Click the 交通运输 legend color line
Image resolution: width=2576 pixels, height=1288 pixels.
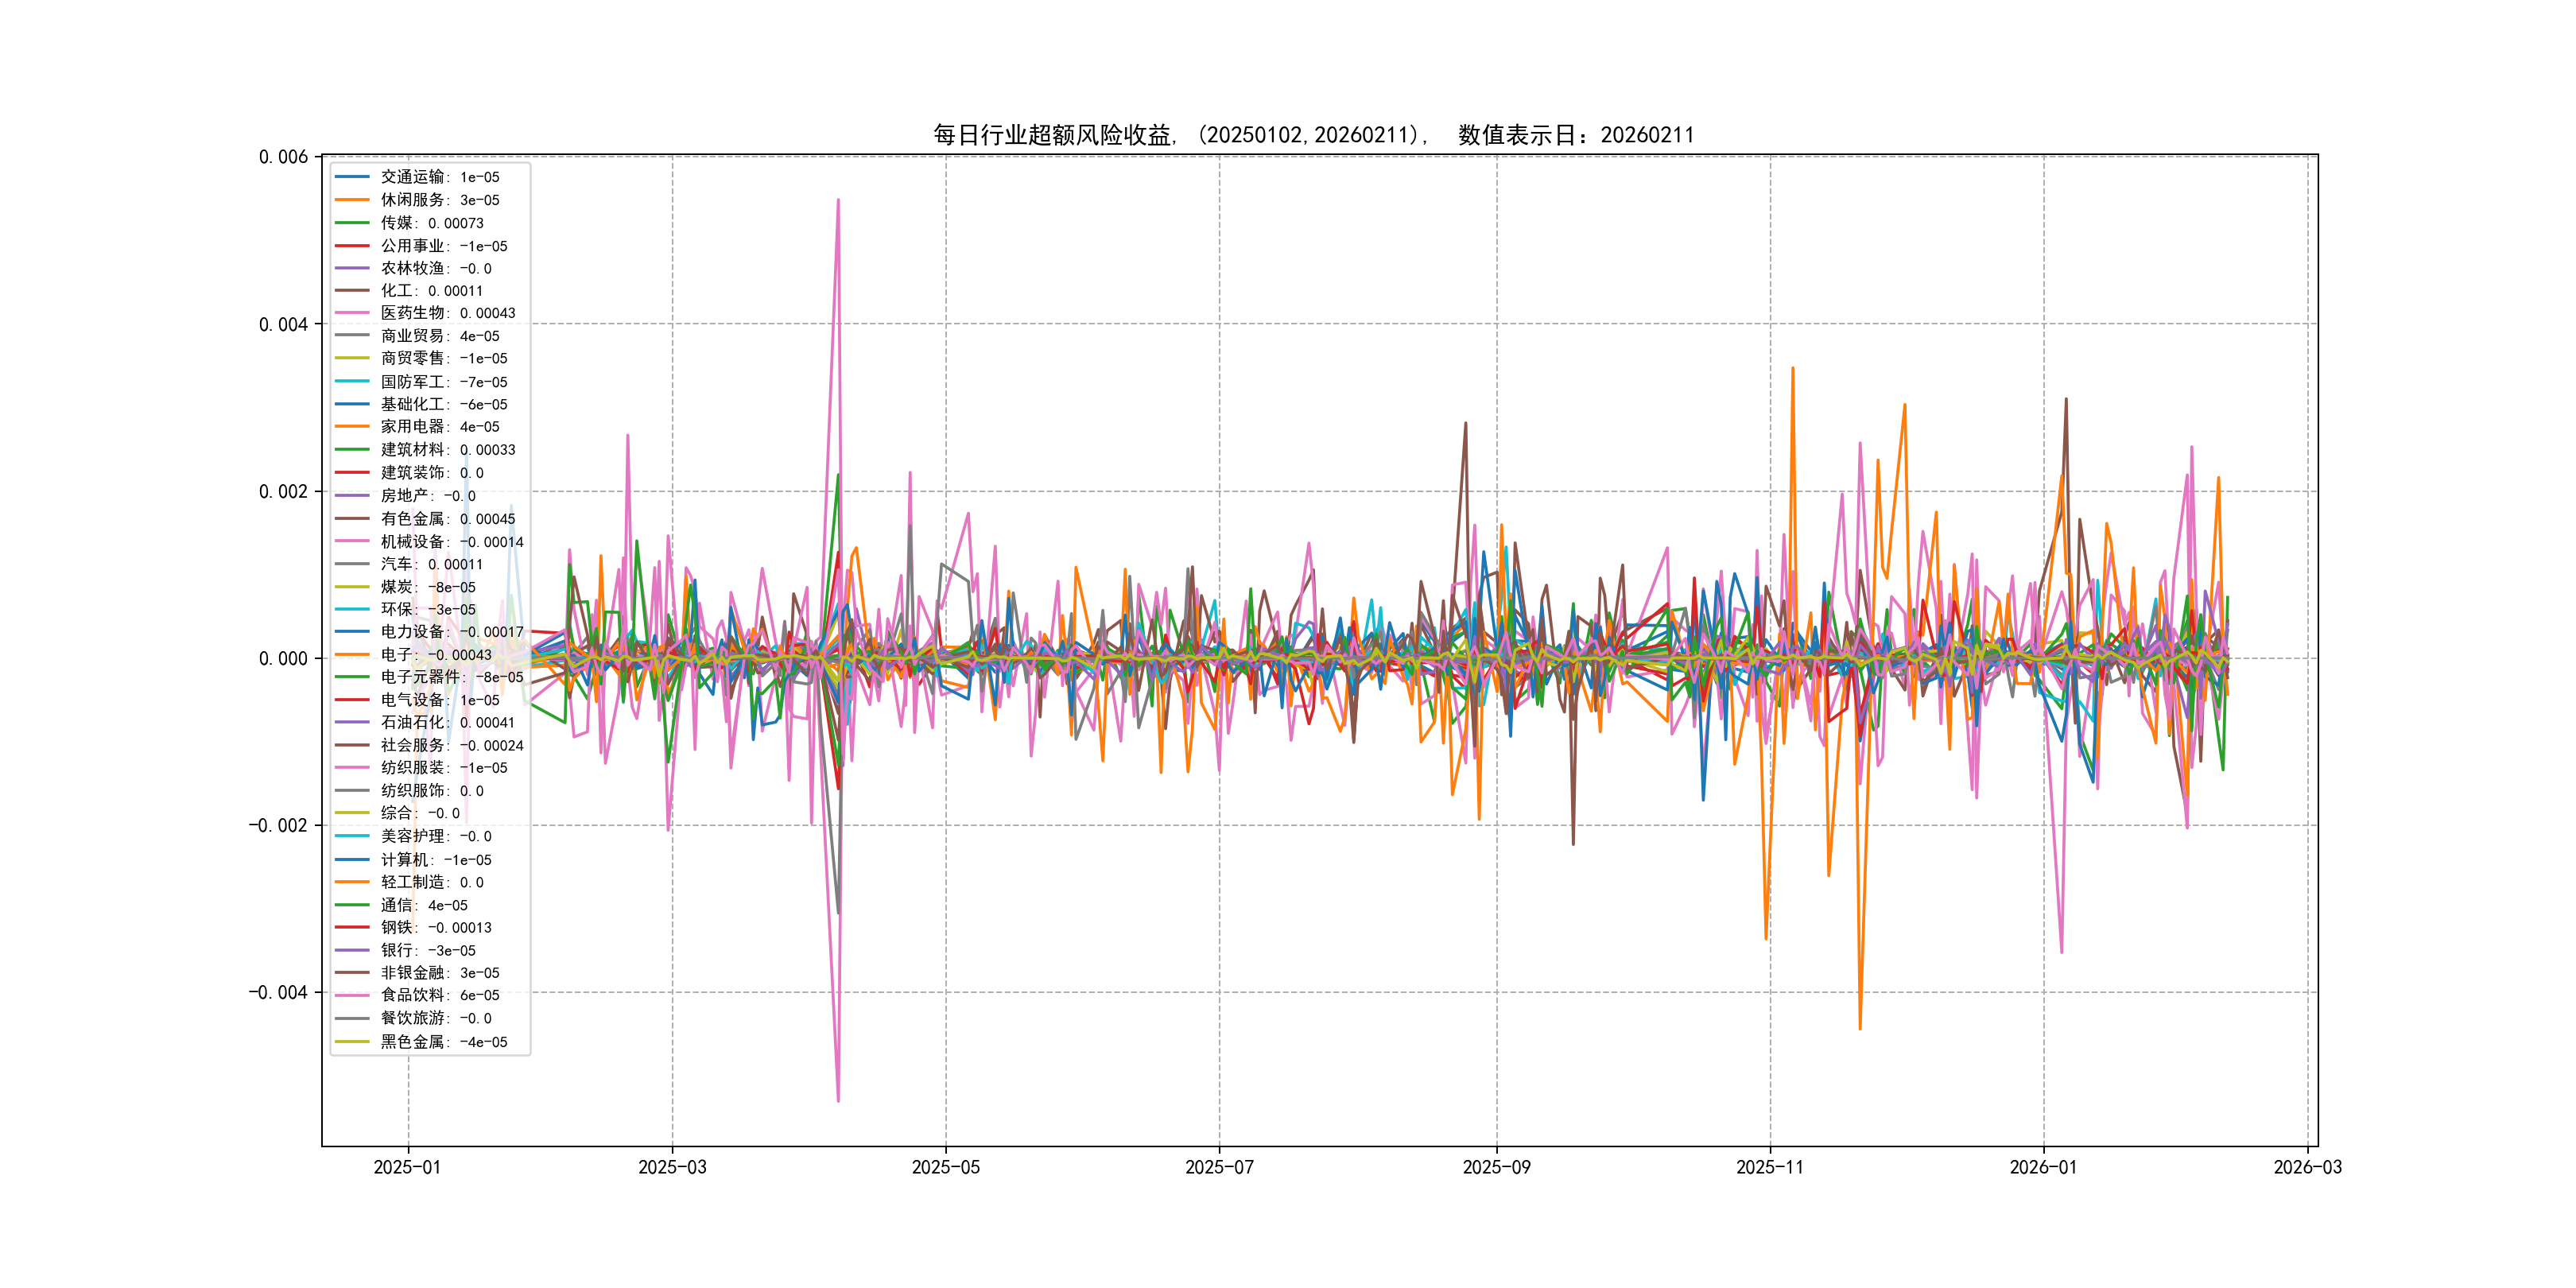(352, 177)
